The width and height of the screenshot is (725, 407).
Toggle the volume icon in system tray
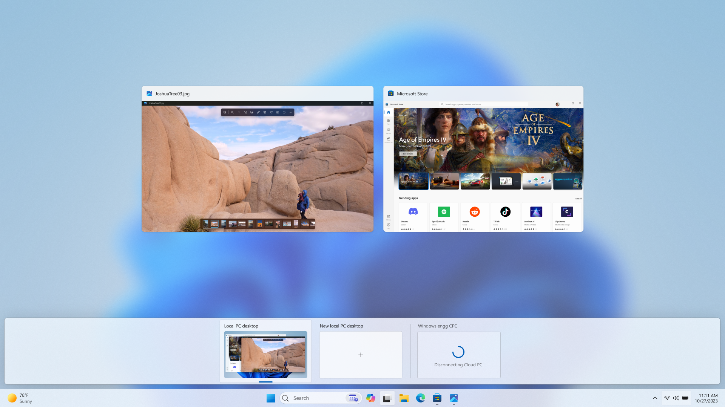(676, 398)
